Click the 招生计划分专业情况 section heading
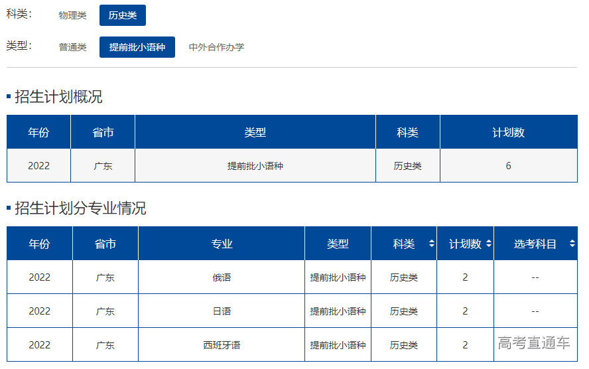589x369 pixels. point(80,208)
